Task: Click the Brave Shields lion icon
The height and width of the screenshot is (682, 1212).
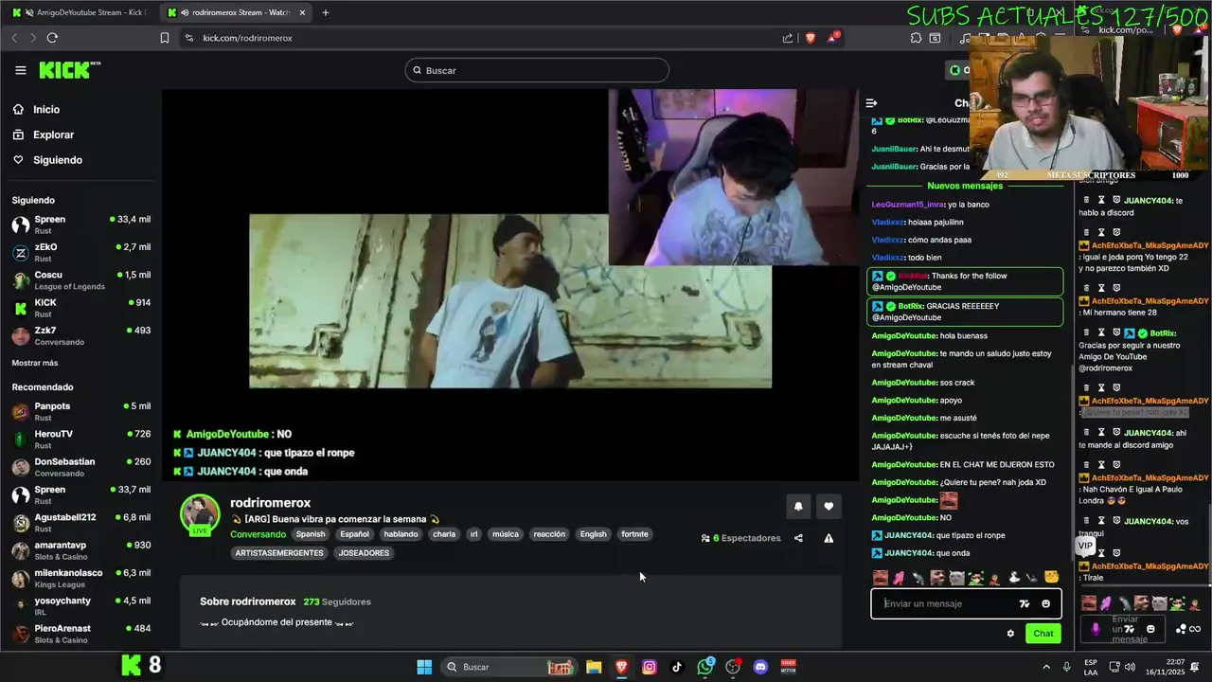Action: pos(810,38)
